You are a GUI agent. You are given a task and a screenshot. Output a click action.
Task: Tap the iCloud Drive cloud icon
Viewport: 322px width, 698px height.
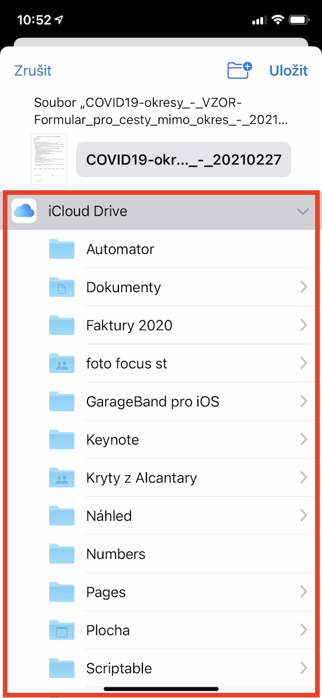click(x=24, y=211)
